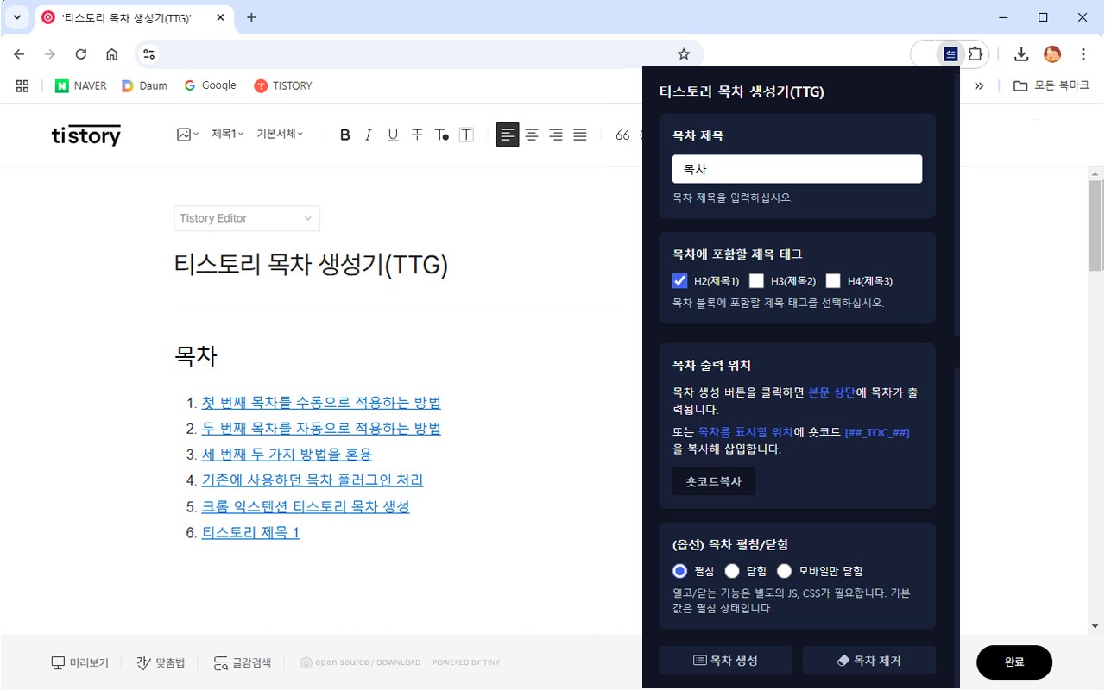Open the 두 번째 목차를 자동으로 적용하는 방법 link
Viewport: 1105px width, 690px height.
point(321,429)
